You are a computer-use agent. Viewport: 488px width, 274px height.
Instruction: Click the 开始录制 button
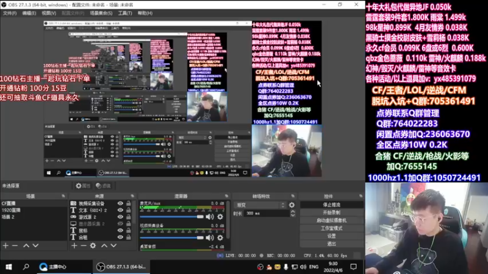pyautogui.click(x=331, y=213)
